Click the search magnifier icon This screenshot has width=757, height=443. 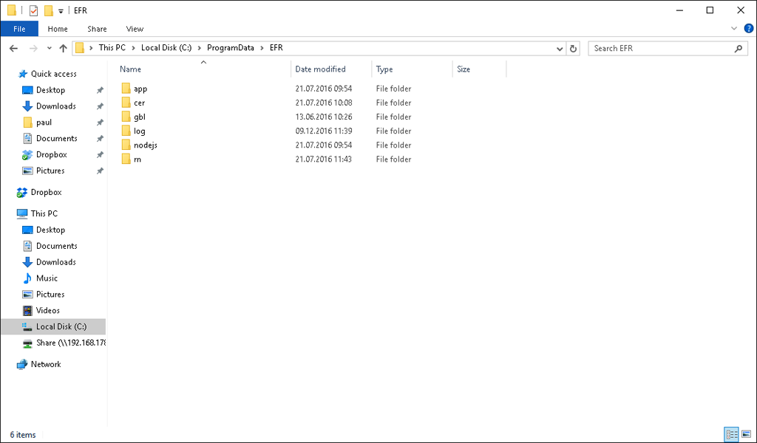pyautogui.click(x=738, y=48)
